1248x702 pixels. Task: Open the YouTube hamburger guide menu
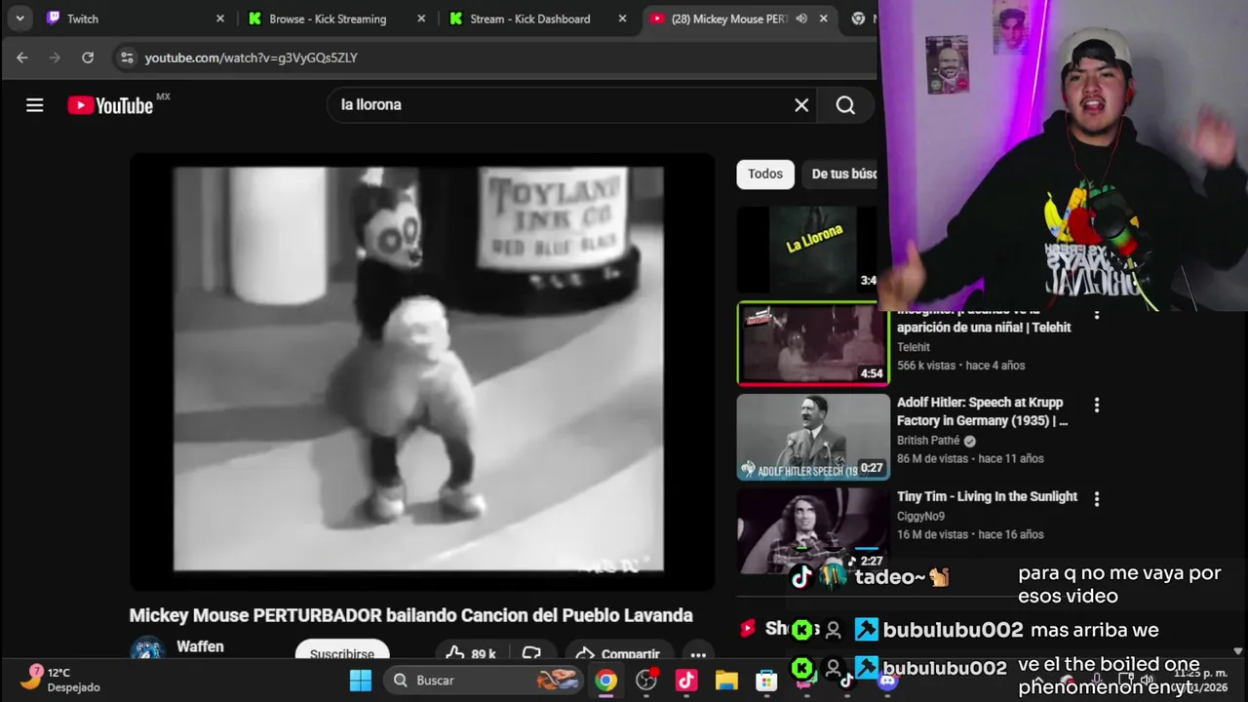35,105
